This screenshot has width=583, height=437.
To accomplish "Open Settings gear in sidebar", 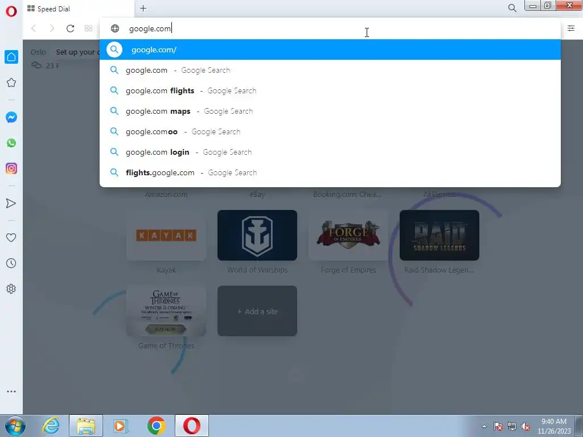I will [x=11, y=288].
